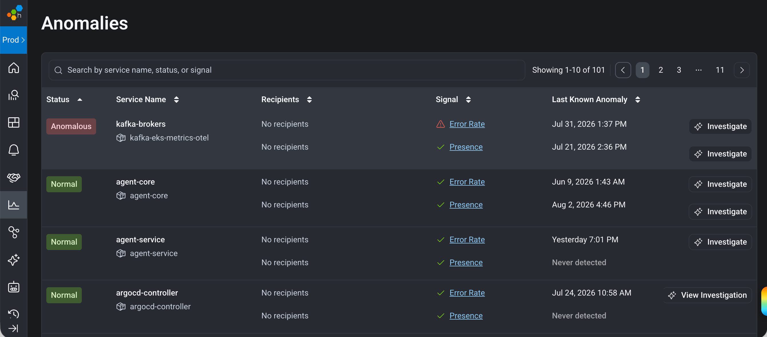This screenshot has height=337, width=767.
Task: Open the robot agent sidebar icon
Action: point(14,287)
